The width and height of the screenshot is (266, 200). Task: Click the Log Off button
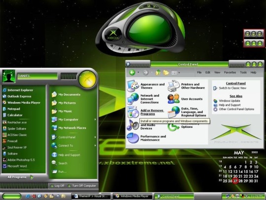(57, 186)
